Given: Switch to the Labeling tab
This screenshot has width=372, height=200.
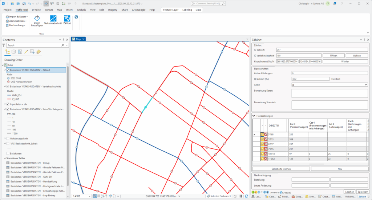Looking at the screenshot, I should pos(187,10).
